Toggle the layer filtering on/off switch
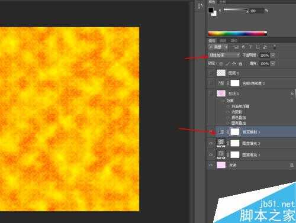This screenshot has width=296, height=223. [275, 47]
